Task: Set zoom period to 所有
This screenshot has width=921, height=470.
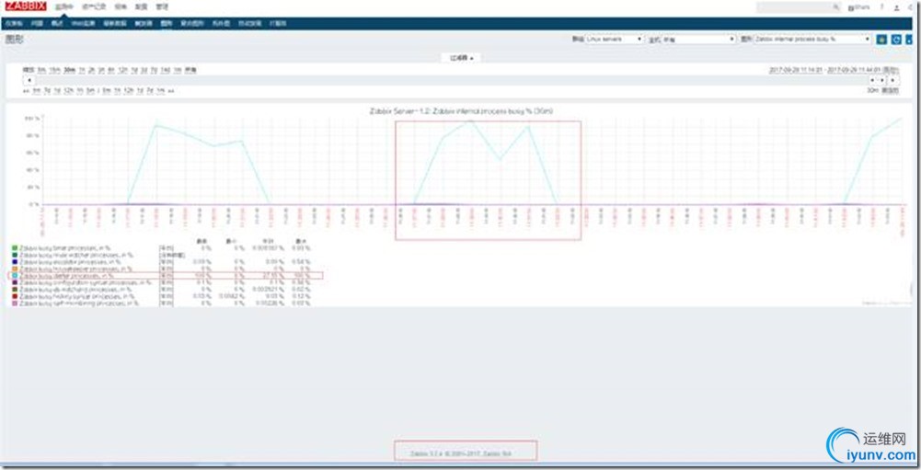Action: (190, 70)
